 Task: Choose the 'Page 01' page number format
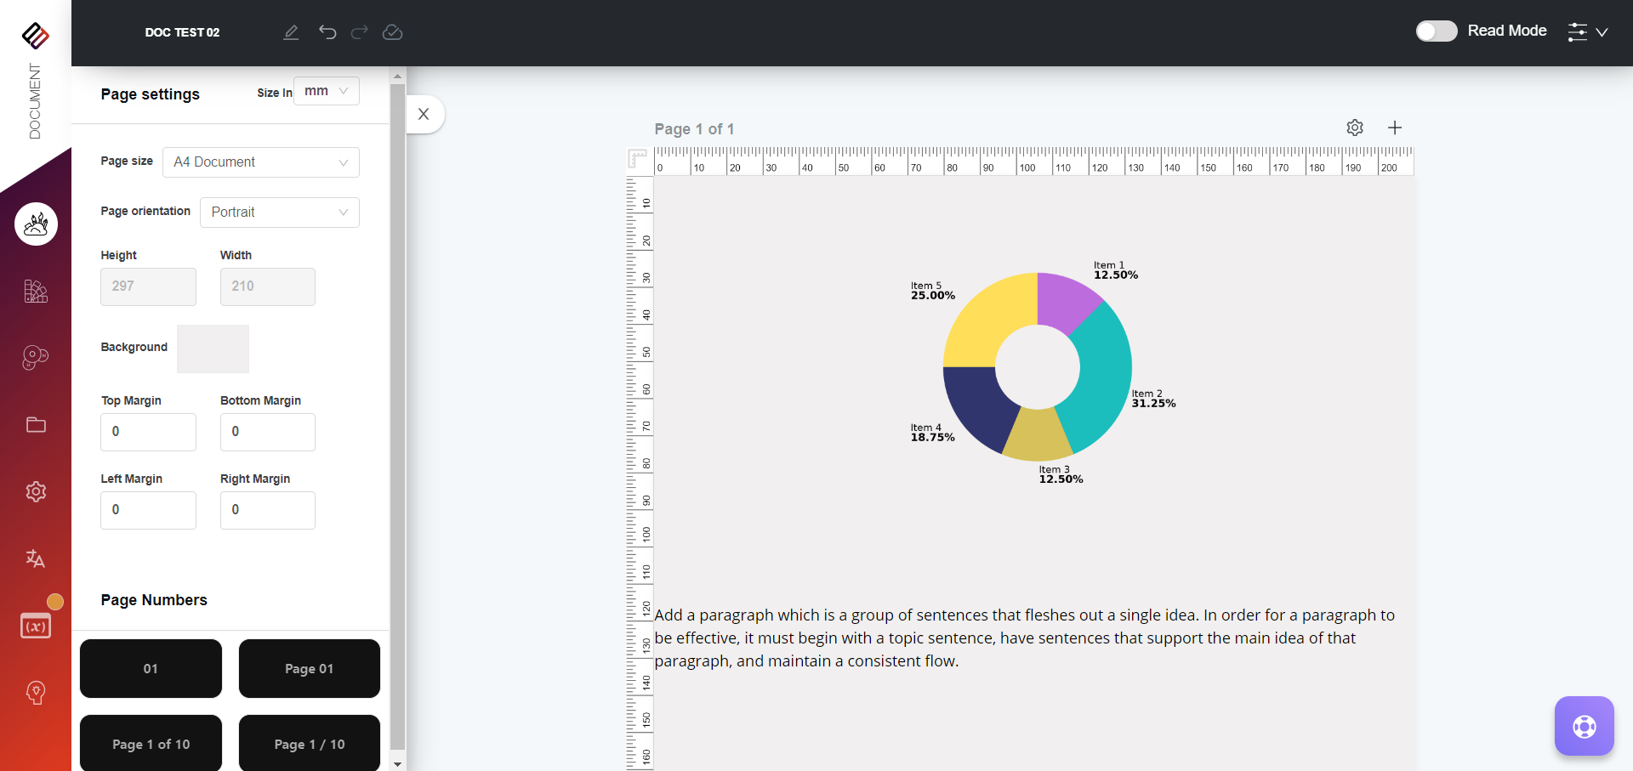pos(309,669)
